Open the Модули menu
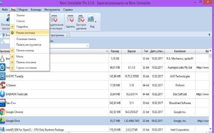 click(23, 10)
